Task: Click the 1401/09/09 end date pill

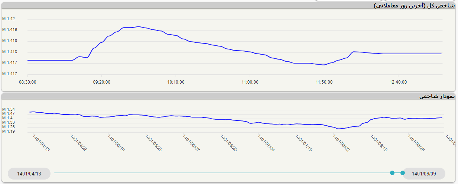Action: [424, 173]
